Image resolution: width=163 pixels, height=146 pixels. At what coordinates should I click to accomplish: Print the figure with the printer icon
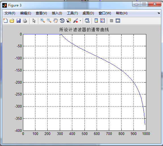click(25, 21)
